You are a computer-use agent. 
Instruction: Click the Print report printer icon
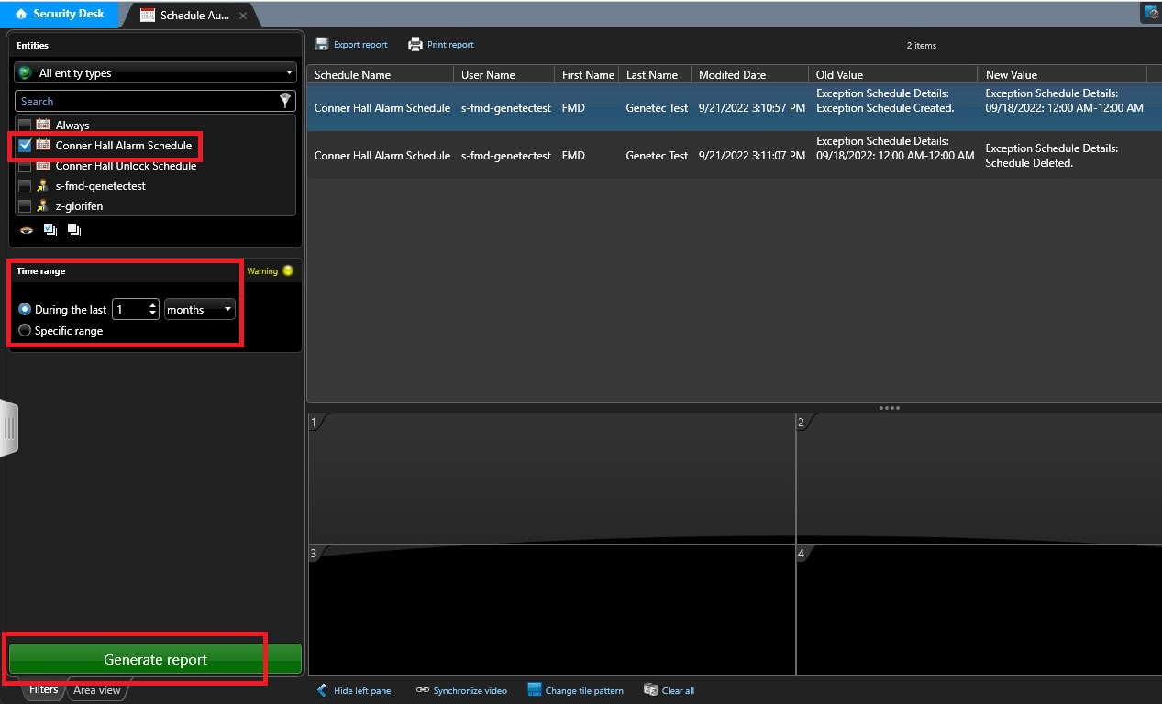(x=415, y=44)
